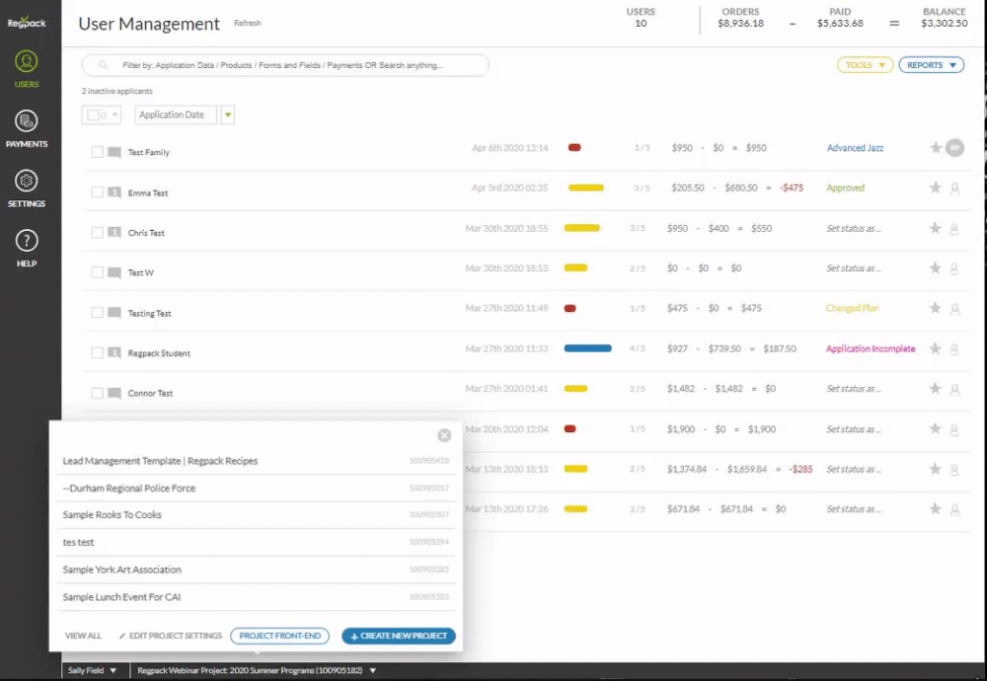This screenshot has width=987, height=681.
Task: Close the project list popup
Action: point(444,435)
